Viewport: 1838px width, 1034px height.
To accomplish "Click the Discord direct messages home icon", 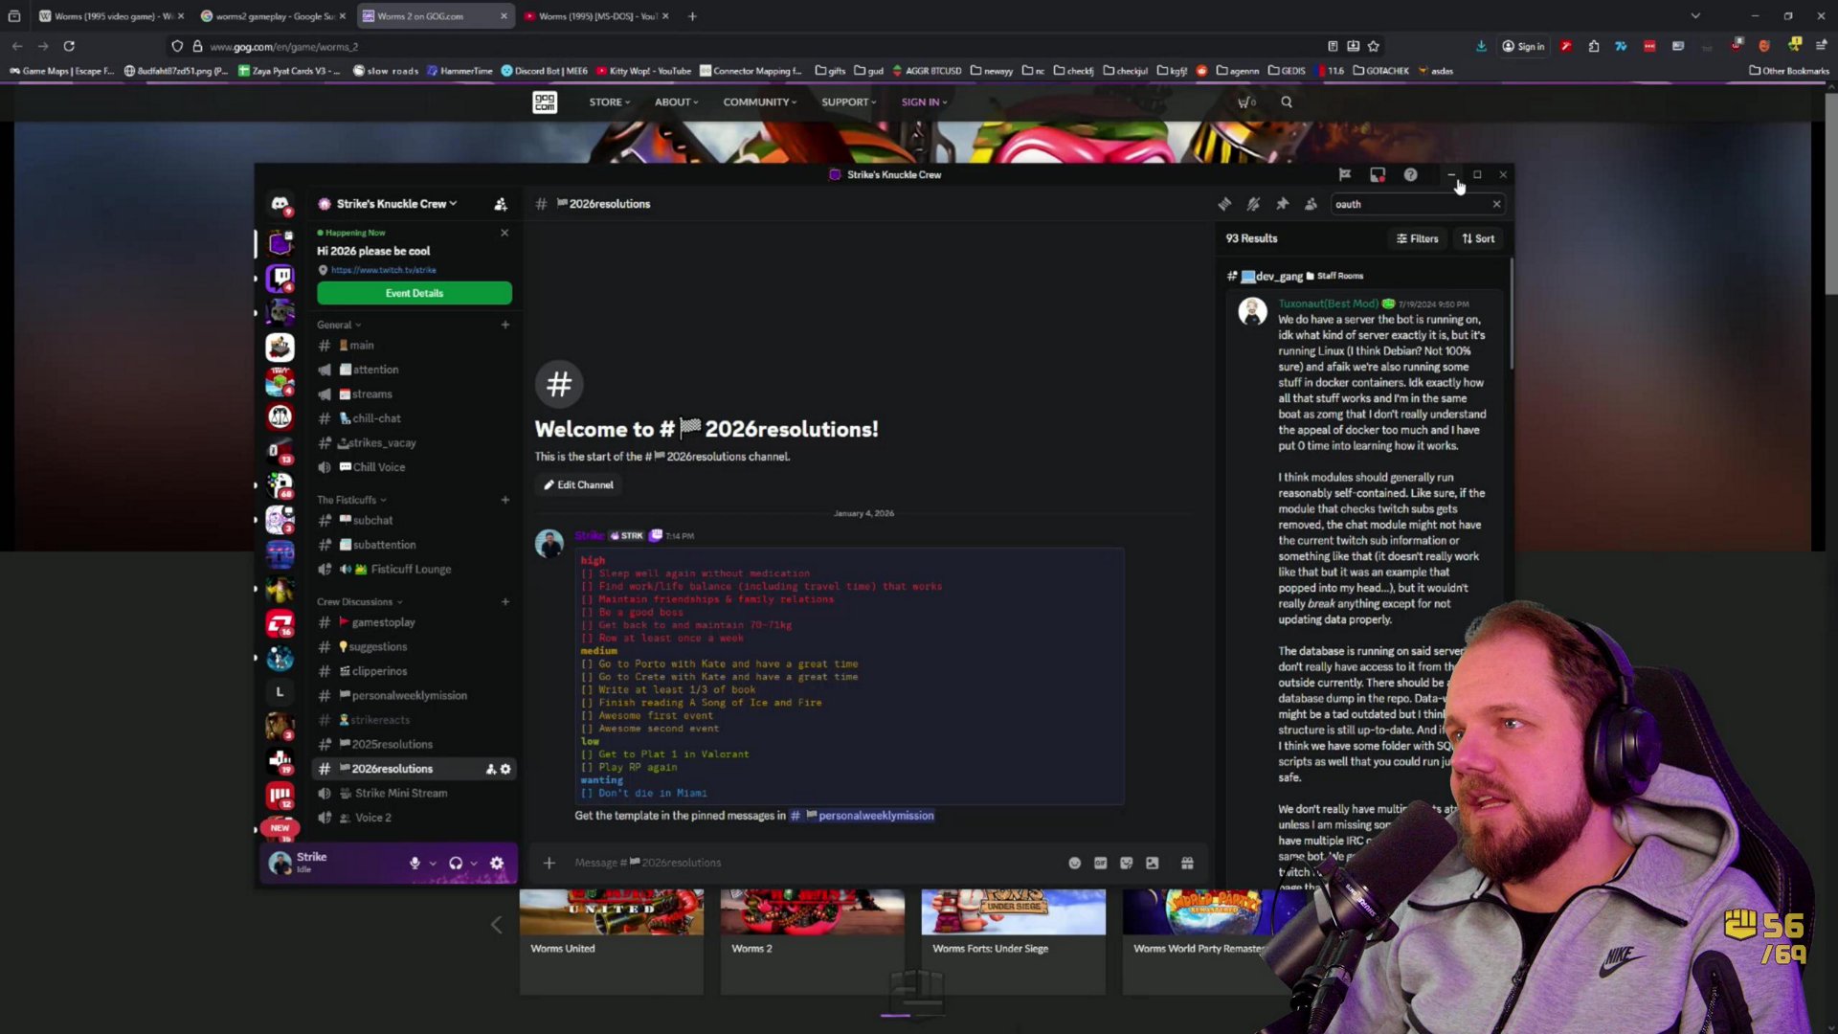I will [280, 204].
